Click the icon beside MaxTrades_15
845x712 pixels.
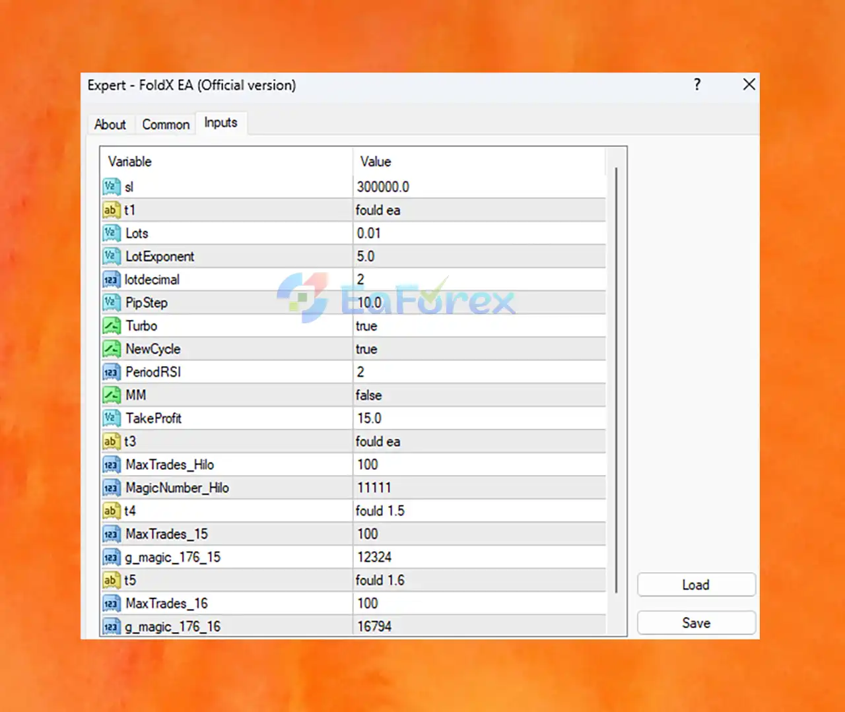112,534
